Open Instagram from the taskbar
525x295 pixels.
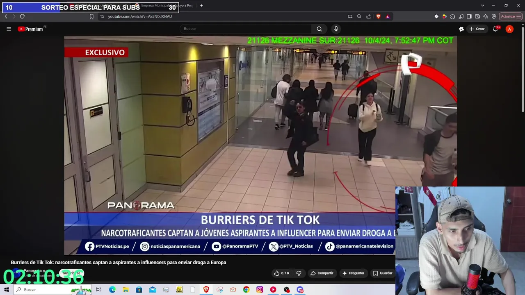coord(260,290)
